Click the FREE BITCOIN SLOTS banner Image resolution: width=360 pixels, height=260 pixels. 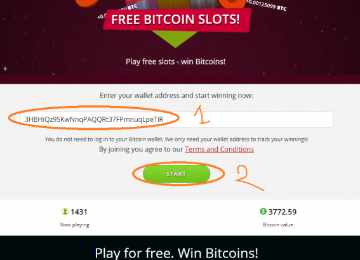point(177,20)
